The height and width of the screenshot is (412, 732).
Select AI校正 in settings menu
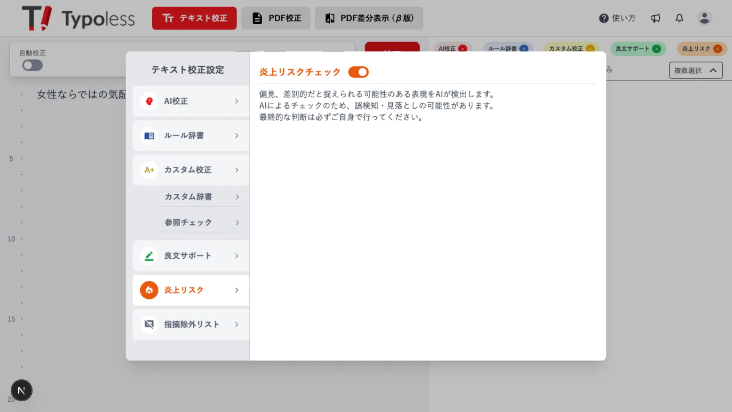tap(191, 101)
